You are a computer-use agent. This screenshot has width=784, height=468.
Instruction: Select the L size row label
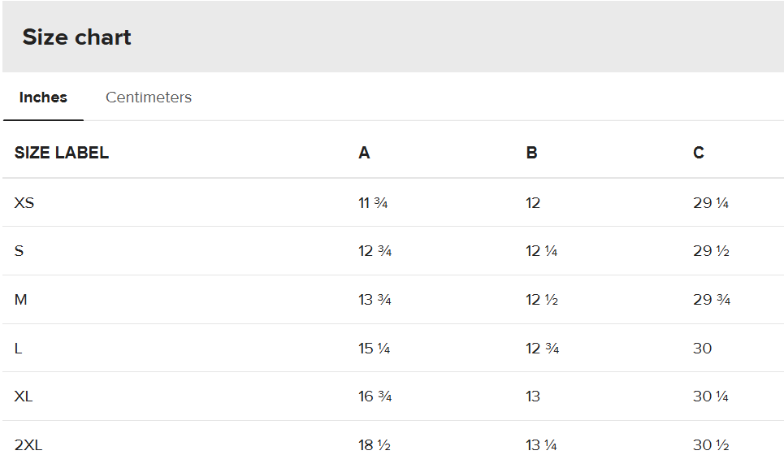pyautogui.click(x=18, y=349)
